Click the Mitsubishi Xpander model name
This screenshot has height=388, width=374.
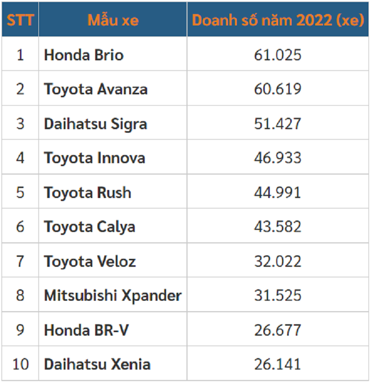(x=113, y=295)
